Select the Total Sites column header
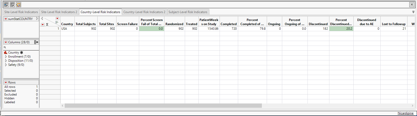 [107, 22]
